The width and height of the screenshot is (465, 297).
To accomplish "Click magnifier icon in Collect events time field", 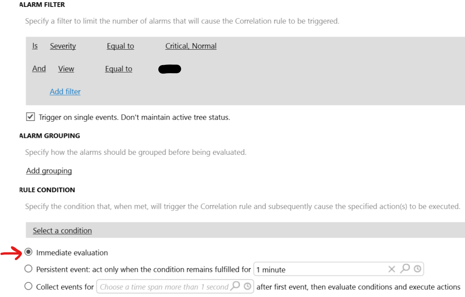I will pyautogui.click(x=235, y=286).
